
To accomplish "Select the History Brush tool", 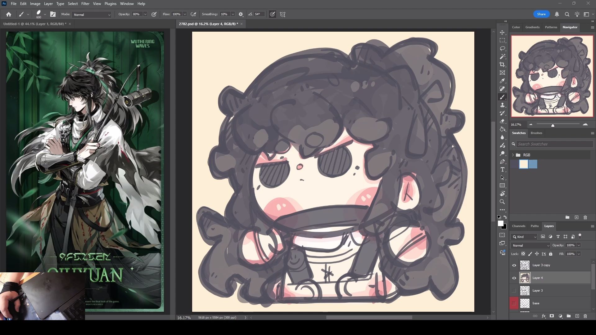I will click(502, 113).
